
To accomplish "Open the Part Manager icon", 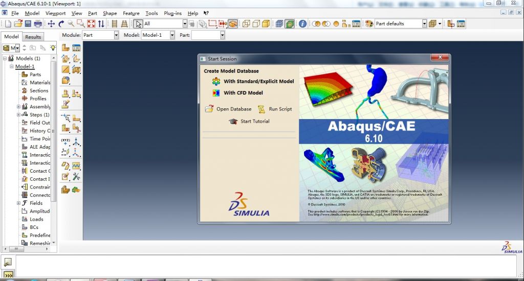I will click(x=76, y=48).
